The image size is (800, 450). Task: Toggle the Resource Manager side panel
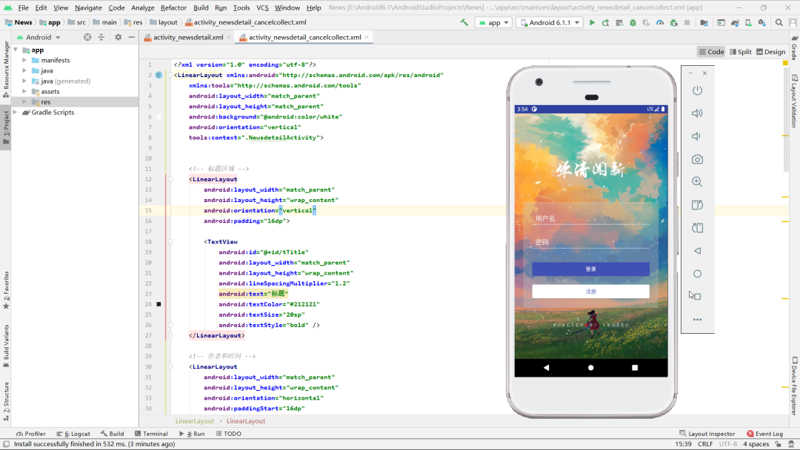6,70
